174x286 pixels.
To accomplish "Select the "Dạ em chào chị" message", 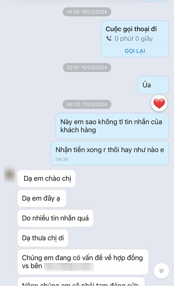I will click(x=46, y=178).
